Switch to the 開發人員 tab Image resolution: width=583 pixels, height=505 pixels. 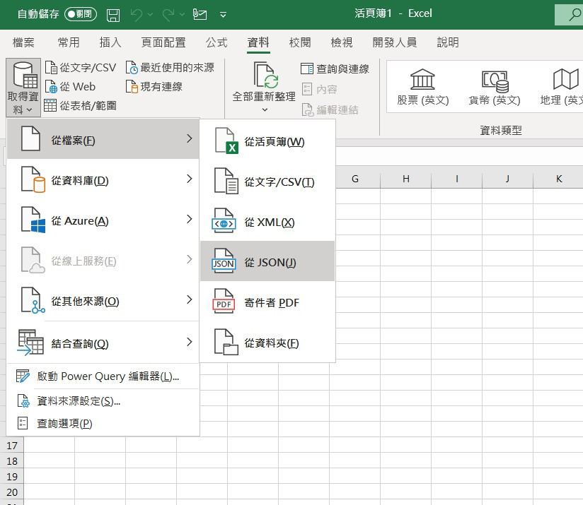(395, 42)
